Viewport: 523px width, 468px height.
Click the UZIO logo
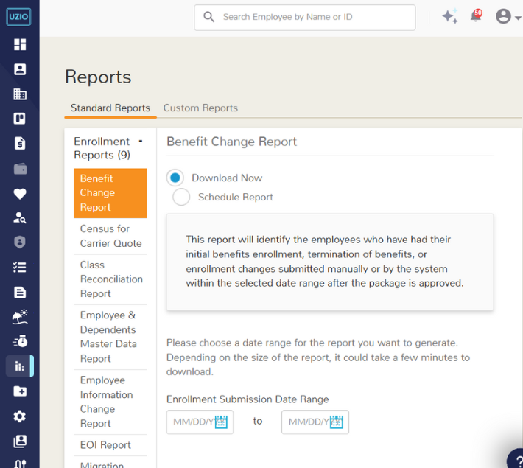(x=18, y=17)
